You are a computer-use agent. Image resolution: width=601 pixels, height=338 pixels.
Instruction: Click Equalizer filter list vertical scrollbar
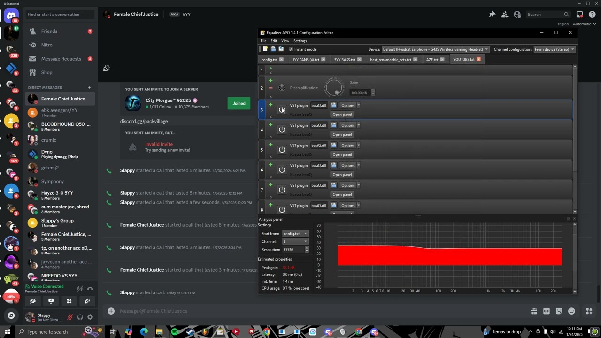575,138
